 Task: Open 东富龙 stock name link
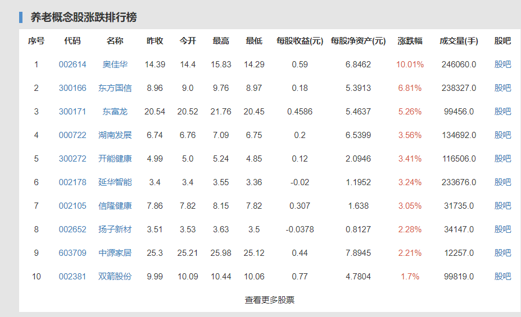pyautogui.click(x=115, y=112)
